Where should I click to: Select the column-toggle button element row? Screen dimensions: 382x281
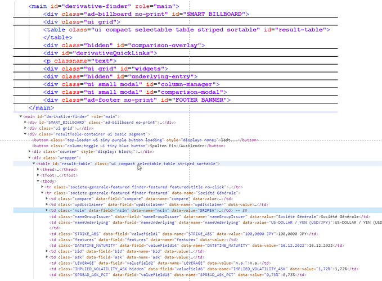click(129, 146)
